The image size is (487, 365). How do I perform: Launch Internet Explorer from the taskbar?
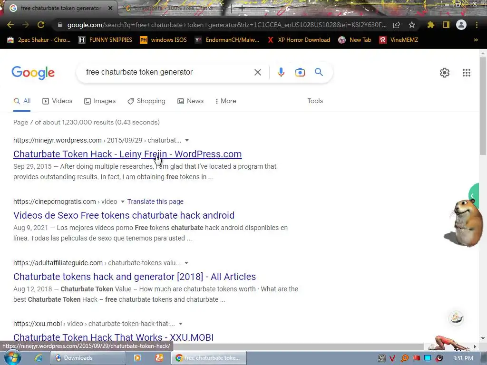pos(38,358)
